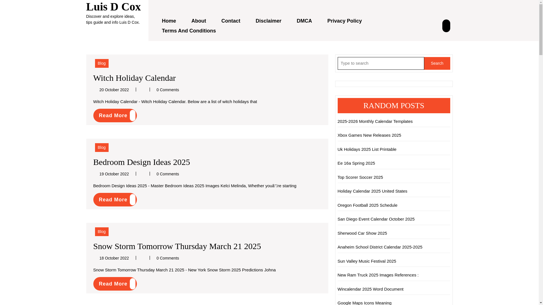Click the Blog tag above Witch Holiday Calendar
Viewport: 543px width, 305px height.
tap(102, 63)
